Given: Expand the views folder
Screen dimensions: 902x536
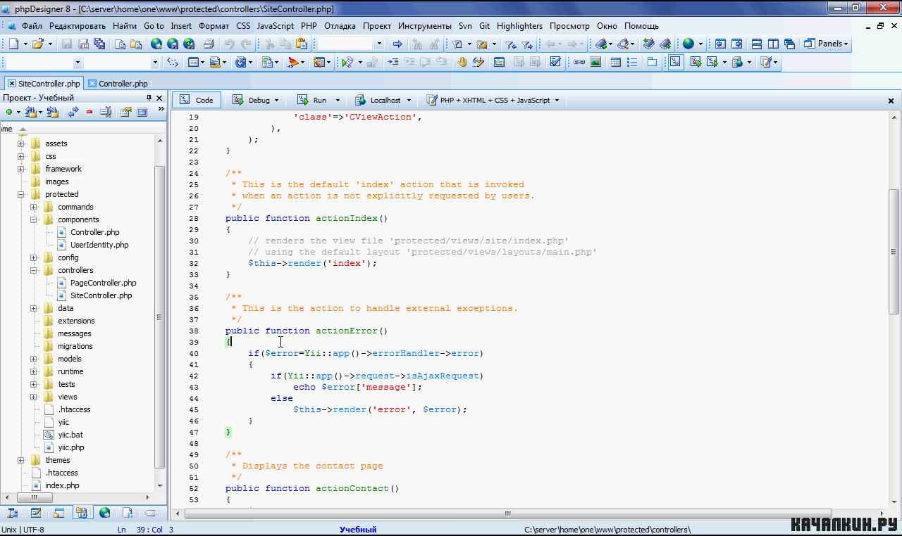Looking at the screenshot, I should click(34, 397).
